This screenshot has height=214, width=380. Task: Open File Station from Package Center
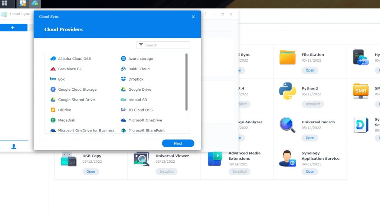click(310, 70)
